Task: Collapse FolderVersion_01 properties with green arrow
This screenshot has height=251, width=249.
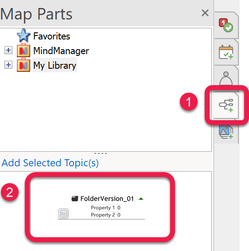Action: coord(141,199)
